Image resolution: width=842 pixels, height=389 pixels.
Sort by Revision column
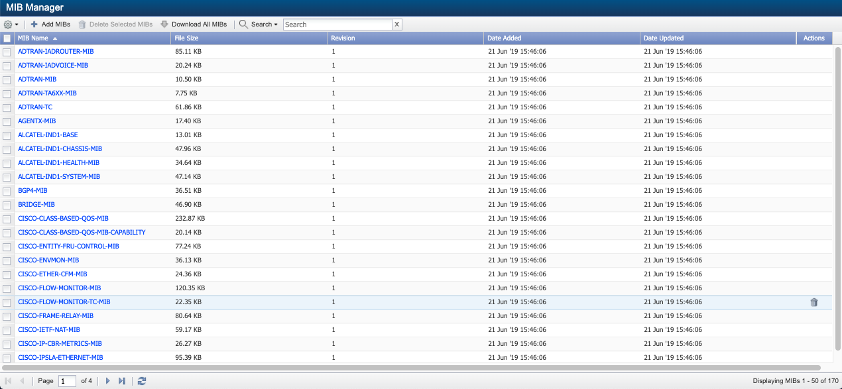tap(406, 38)
